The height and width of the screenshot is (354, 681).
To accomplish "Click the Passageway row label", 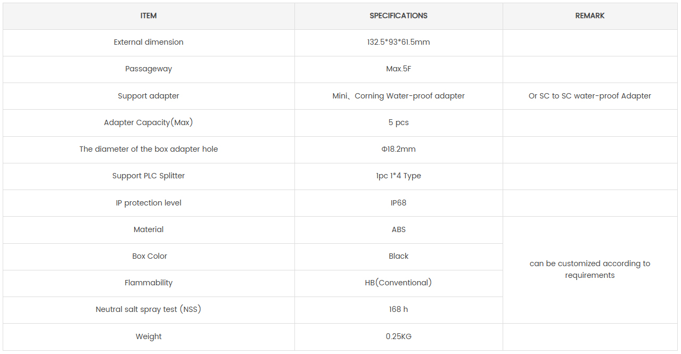I will pos(149,69).
